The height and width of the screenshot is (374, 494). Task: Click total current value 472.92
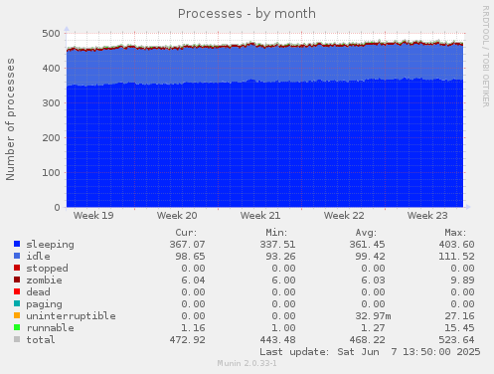pos(188,340)
